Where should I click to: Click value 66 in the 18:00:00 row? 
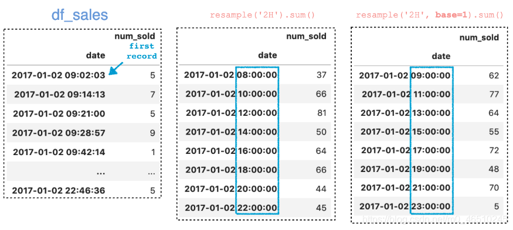coord(322,170)
